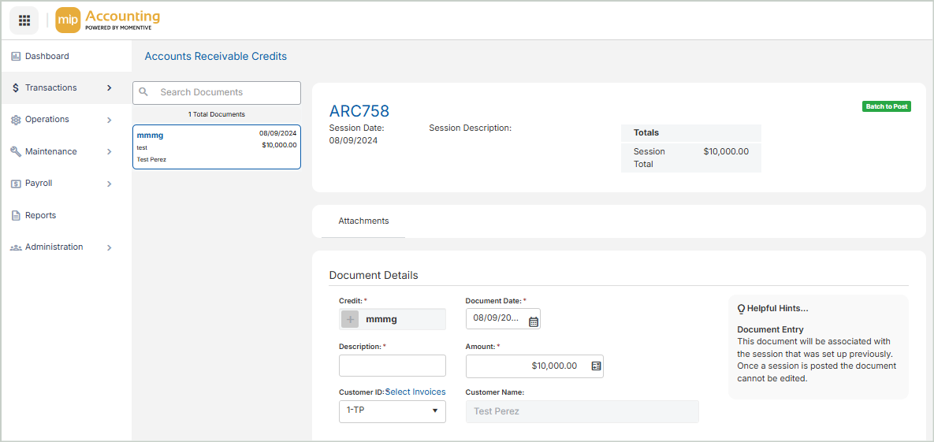The image size is (934, 442).
Task: Click the Select Invoices link
Action: [x=415, y=392]
